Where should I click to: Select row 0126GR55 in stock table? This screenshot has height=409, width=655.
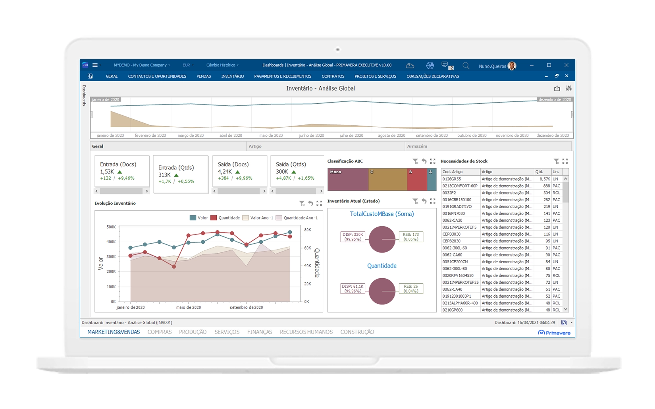pyautogui.click(x=502, y=179)
